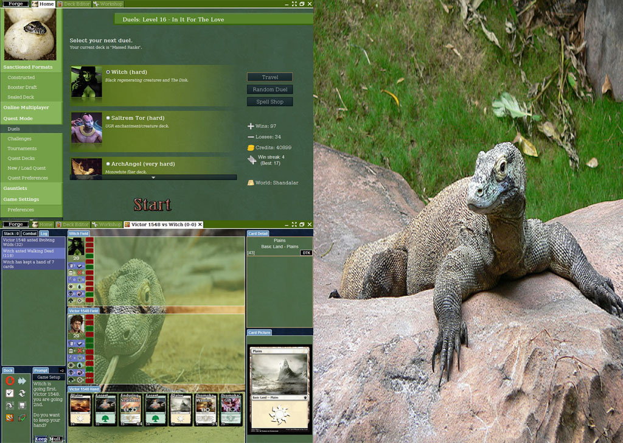The image size is (623, 443).
Task: Select the Witch (hard) duel radio button
Action: pyautogui.click(x=108, y=72)
